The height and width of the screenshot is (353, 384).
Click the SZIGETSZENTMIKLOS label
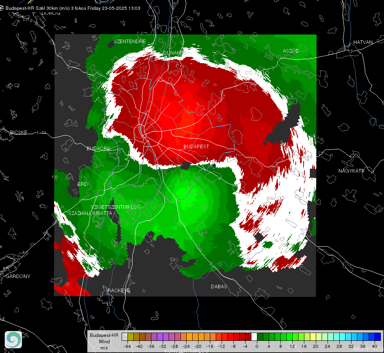click(116, 207)
